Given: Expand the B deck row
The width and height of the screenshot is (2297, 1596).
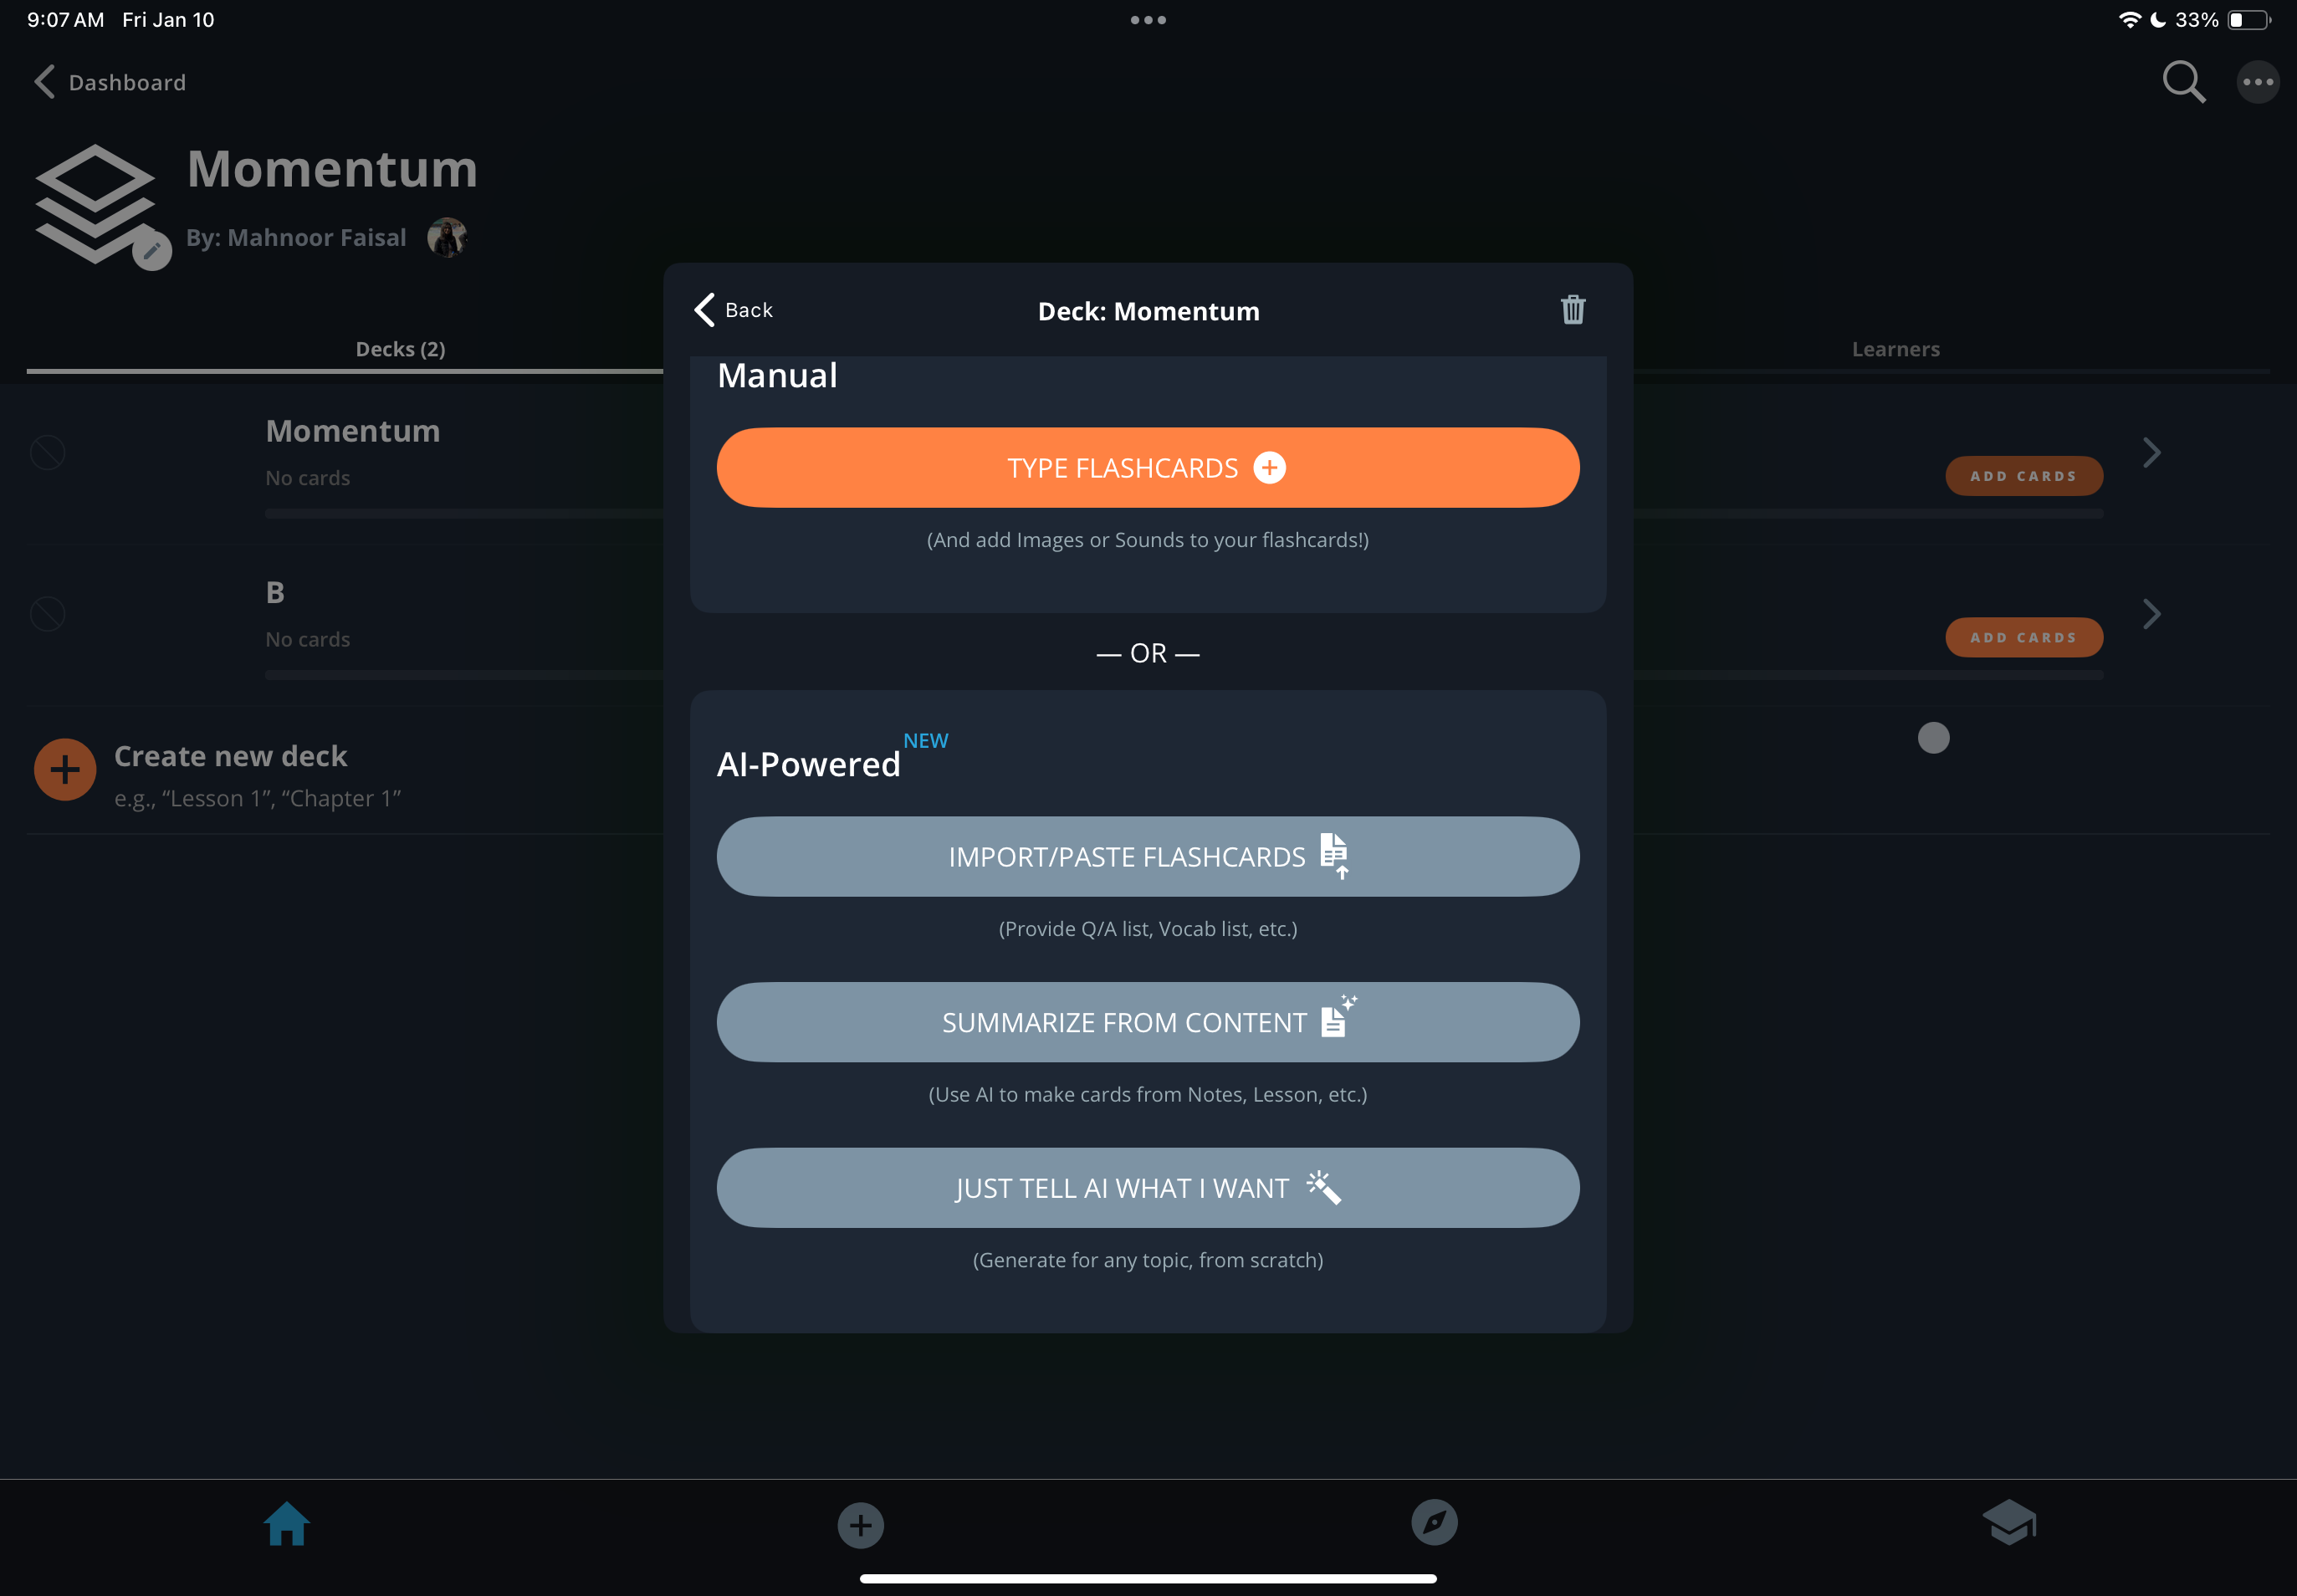Looking at the screenshot, I should tap(2154, 611).
